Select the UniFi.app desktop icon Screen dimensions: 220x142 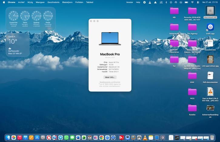pos(210,28)
